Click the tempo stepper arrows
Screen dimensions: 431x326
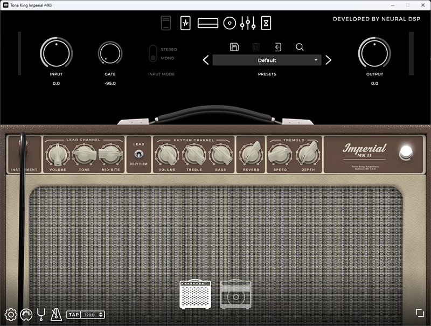101,315
